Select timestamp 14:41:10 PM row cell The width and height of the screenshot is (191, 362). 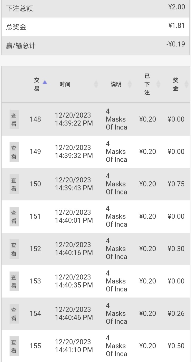(74, 346)
